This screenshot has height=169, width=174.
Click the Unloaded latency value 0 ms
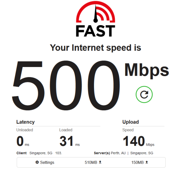pos(23,141)
